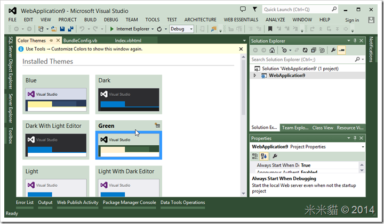This screenshot has width=384, height=224.
Task: Click Show All Files icon in Solution Explorer
Action: pyautogui.click(x=322, y=51)
